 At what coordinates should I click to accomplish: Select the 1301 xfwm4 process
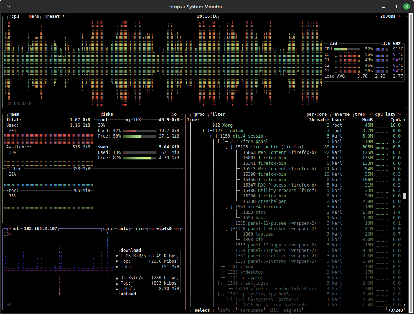(294, 267)
